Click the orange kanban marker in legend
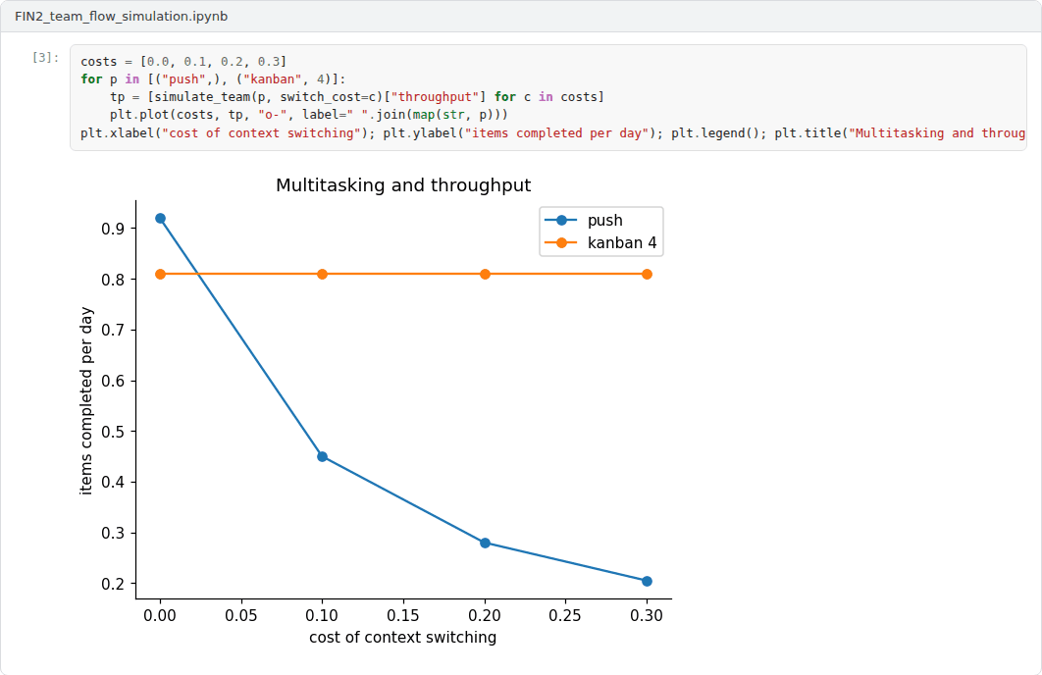1042x675 pixels. [x=561, y=242]
